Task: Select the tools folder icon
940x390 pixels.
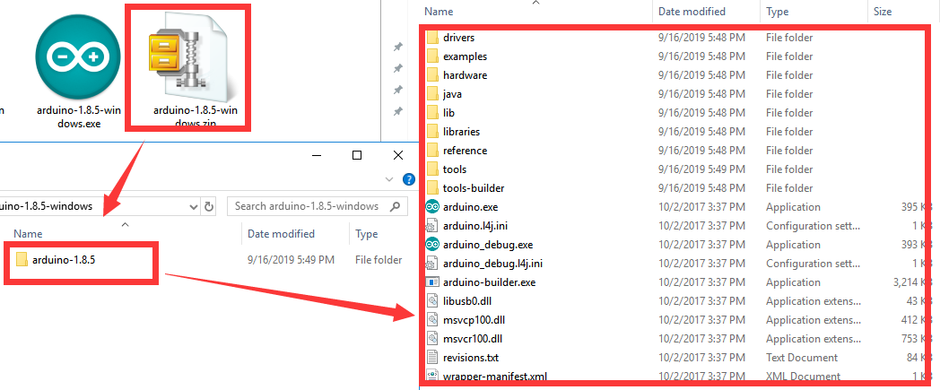Action: pyautogui.click(x=433, y=169)
